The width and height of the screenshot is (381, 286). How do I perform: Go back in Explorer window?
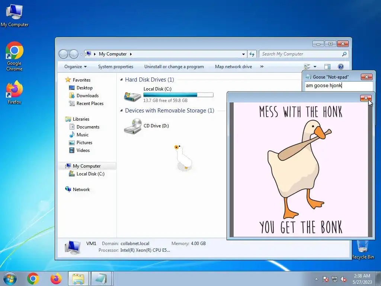[63, 54]
